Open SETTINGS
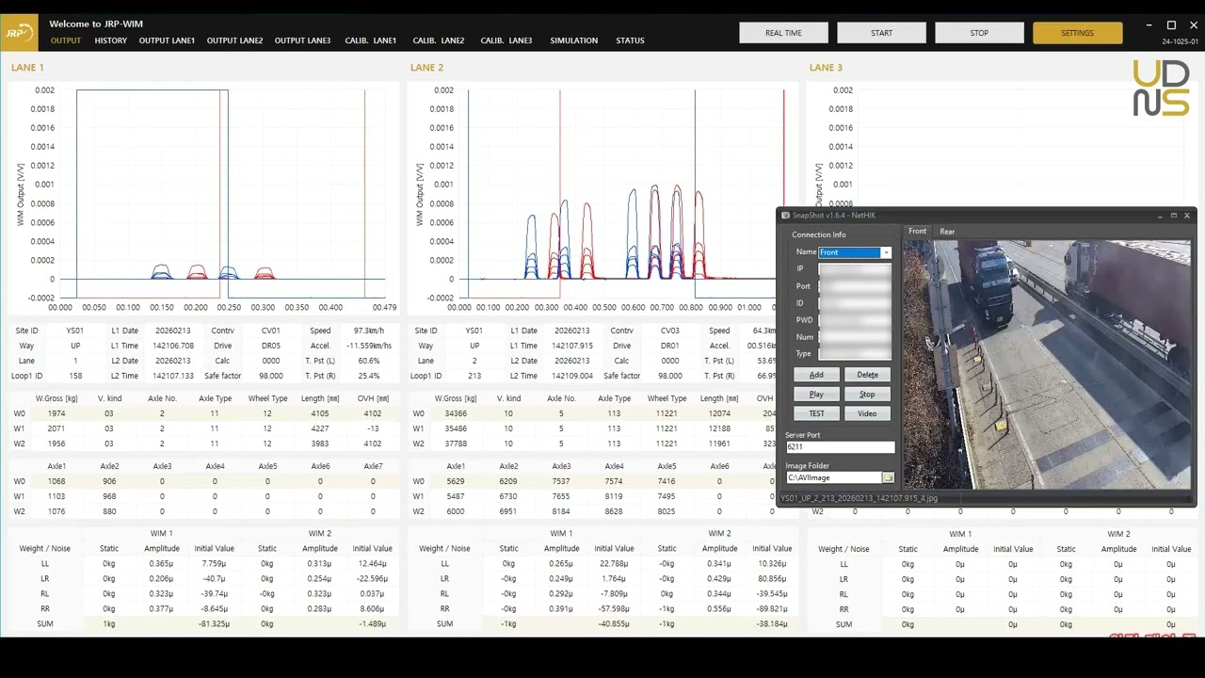Image resolution: width=1205 pixels, height=678 pixels. pyautogui.click(x=1077, y=33)
